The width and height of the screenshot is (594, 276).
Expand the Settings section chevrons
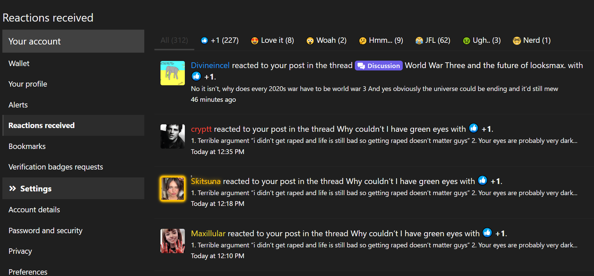13,188
